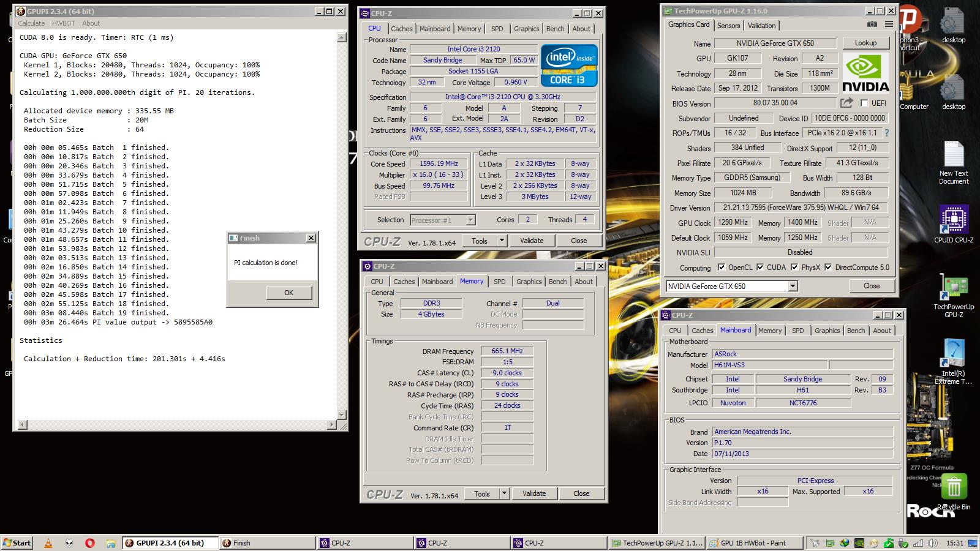Open Tools dropdown arrow in Memory tab CPU-Z window

(x=504, y=493)
